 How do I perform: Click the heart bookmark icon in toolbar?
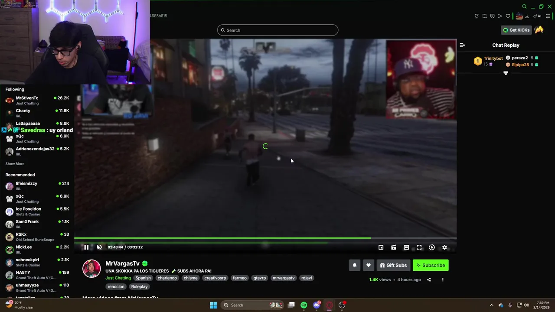(x=508, y=16)
